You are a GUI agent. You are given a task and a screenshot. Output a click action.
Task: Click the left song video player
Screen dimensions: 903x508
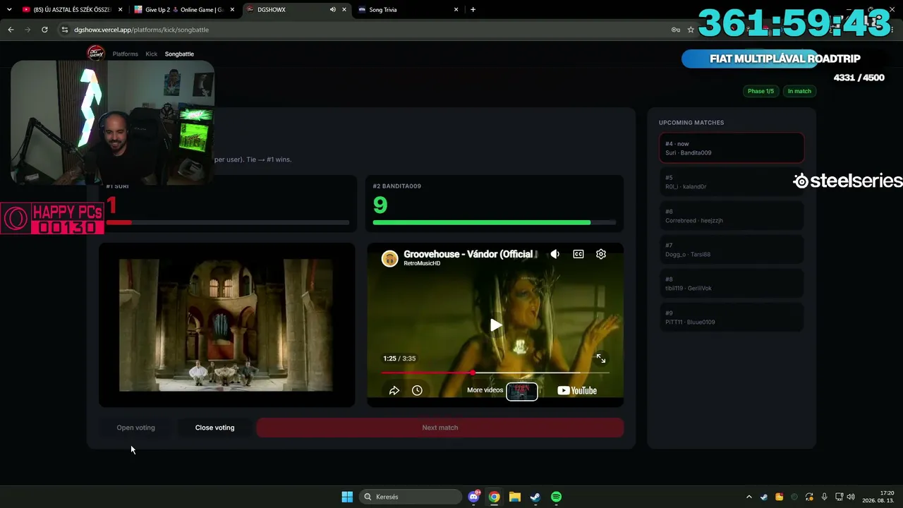click(x=226, y=325)
